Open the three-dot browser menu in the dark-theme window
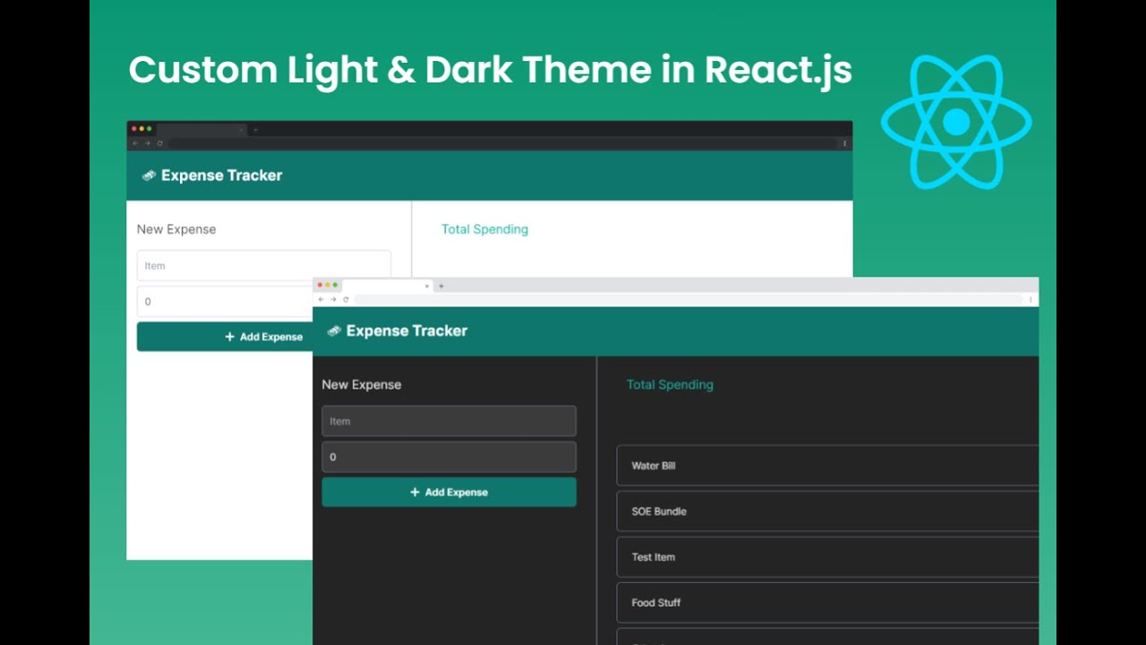The image size is (1146, 645). click(x=1031, y=299)
